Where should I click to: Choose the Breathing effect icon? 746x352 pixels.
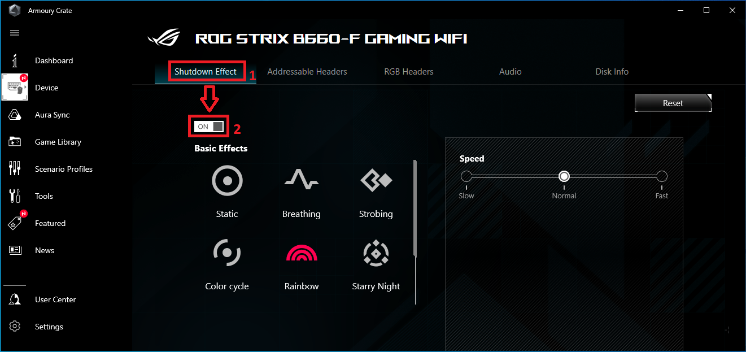point(301,180)
